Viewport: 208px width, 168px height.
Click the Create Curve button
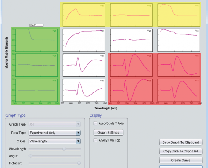[x=181, y=160]
